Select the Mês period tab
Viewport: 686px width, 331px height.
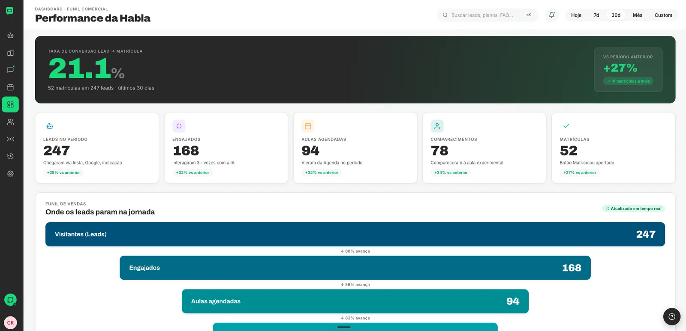pyautogui.click(x=638, y=15)
